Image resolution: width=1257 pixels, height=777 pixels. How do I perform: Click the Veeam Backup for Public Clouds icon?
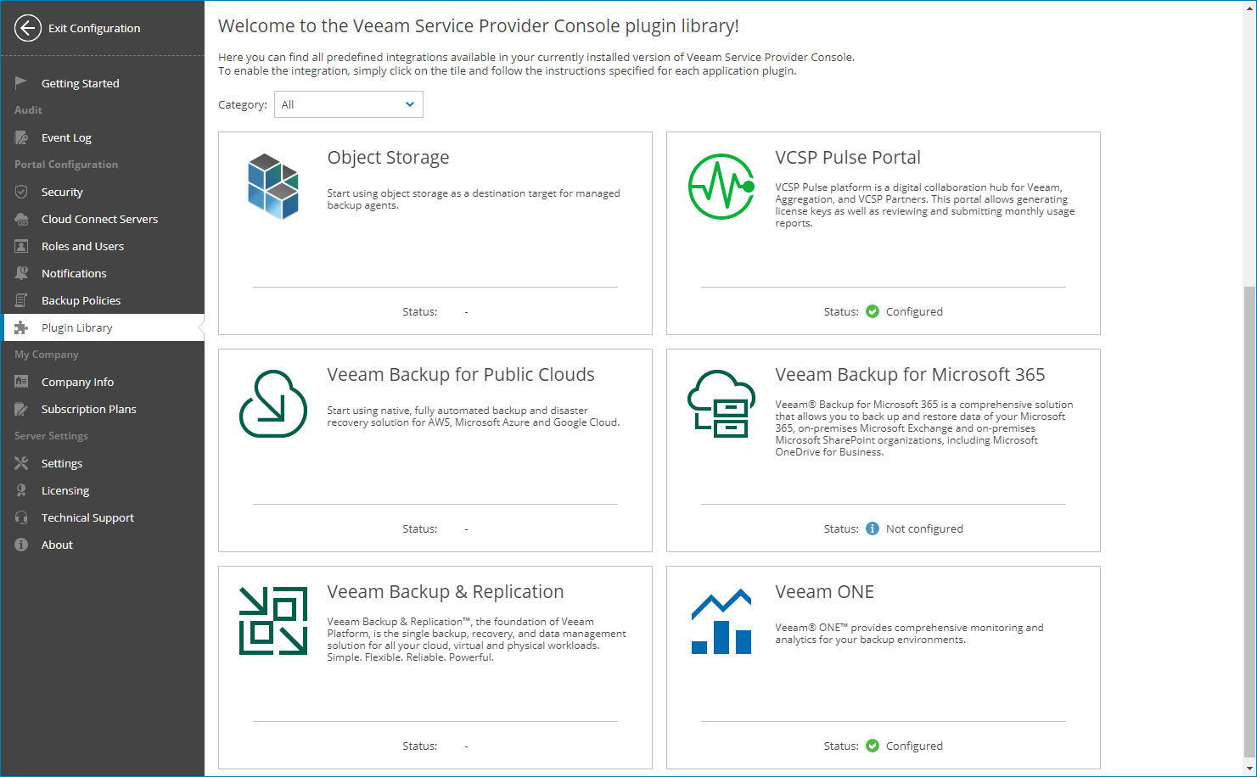(273, 404)
